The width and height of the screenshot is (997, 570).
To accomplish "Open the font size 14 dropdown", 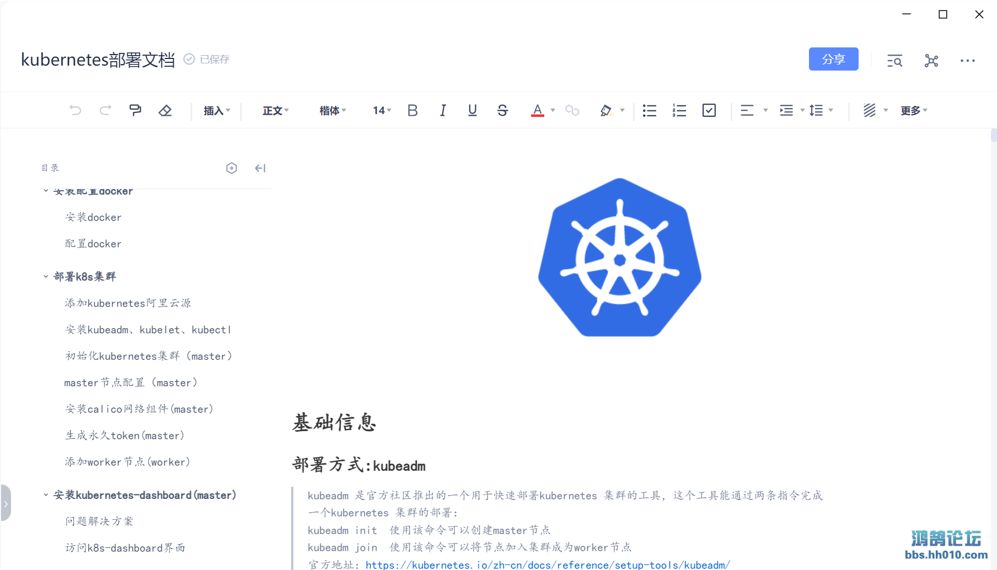I will 382,111.
